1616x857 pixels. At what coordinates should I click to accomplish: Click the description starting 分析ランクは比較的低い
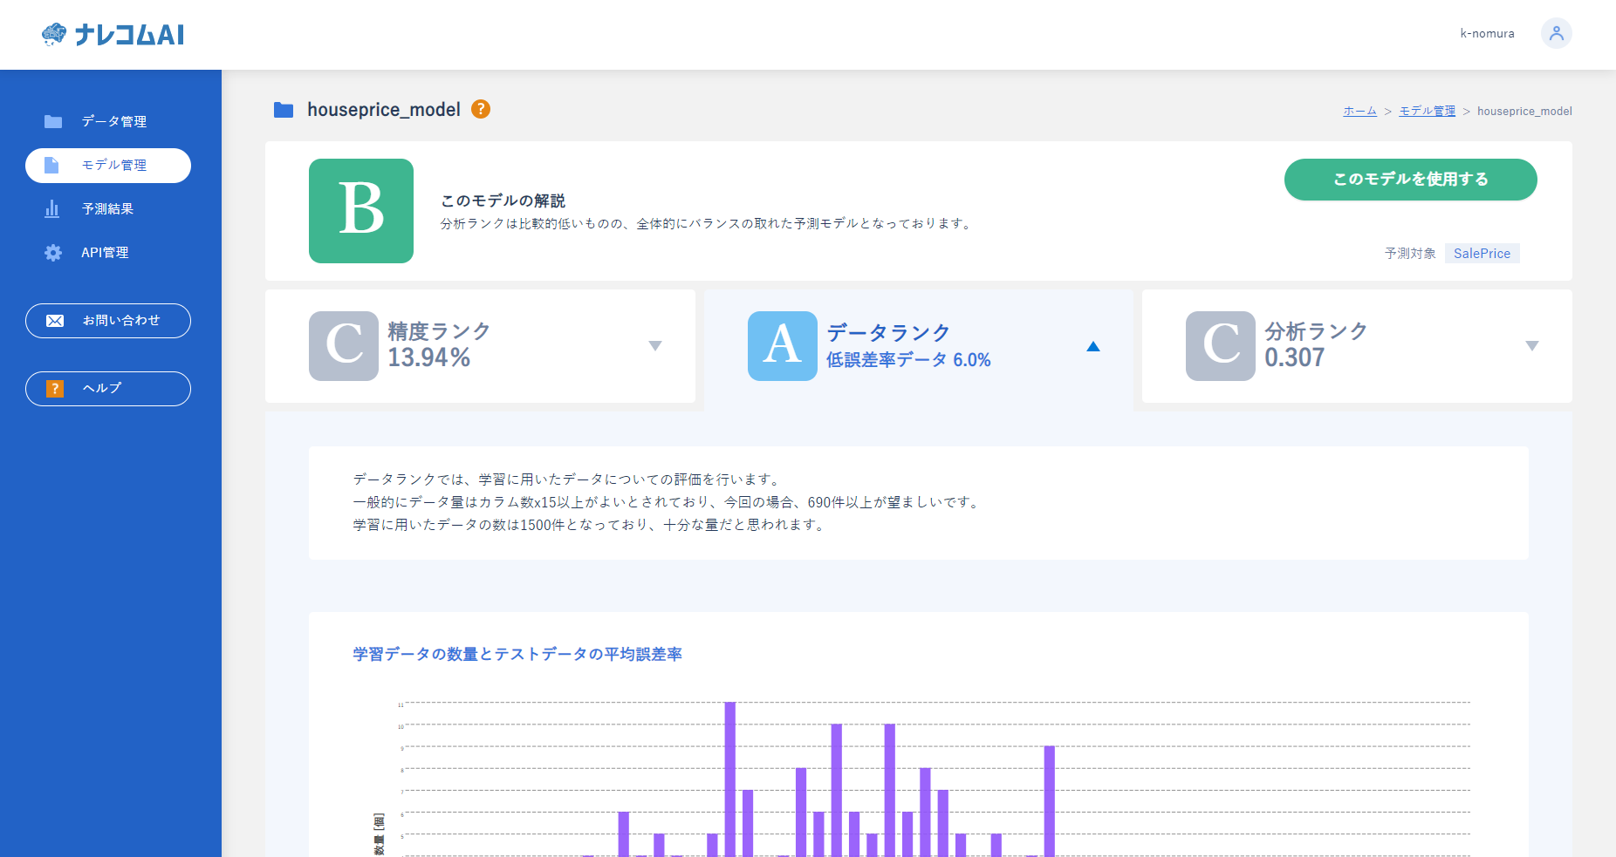[x=708, y=224]
